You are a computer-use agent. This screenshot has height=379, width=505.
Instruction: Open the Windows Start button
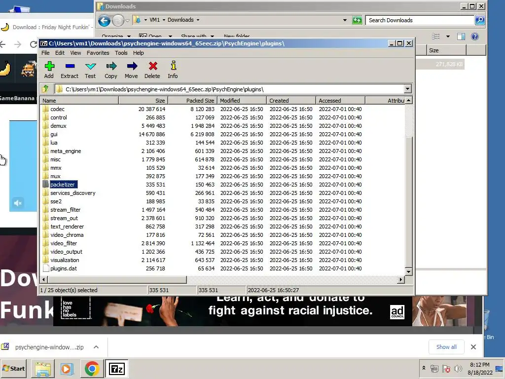coord(13,368)
